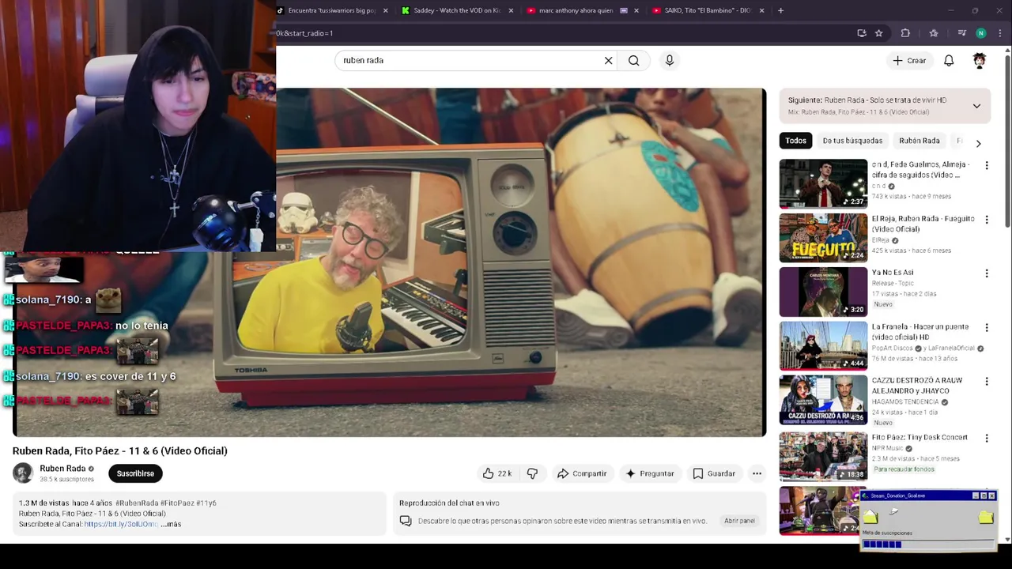The width and height of the screenshot is (1012, 569).
Task: Clear the search box with the X icon
Action: pyautogui.click(x=608, y=60)
